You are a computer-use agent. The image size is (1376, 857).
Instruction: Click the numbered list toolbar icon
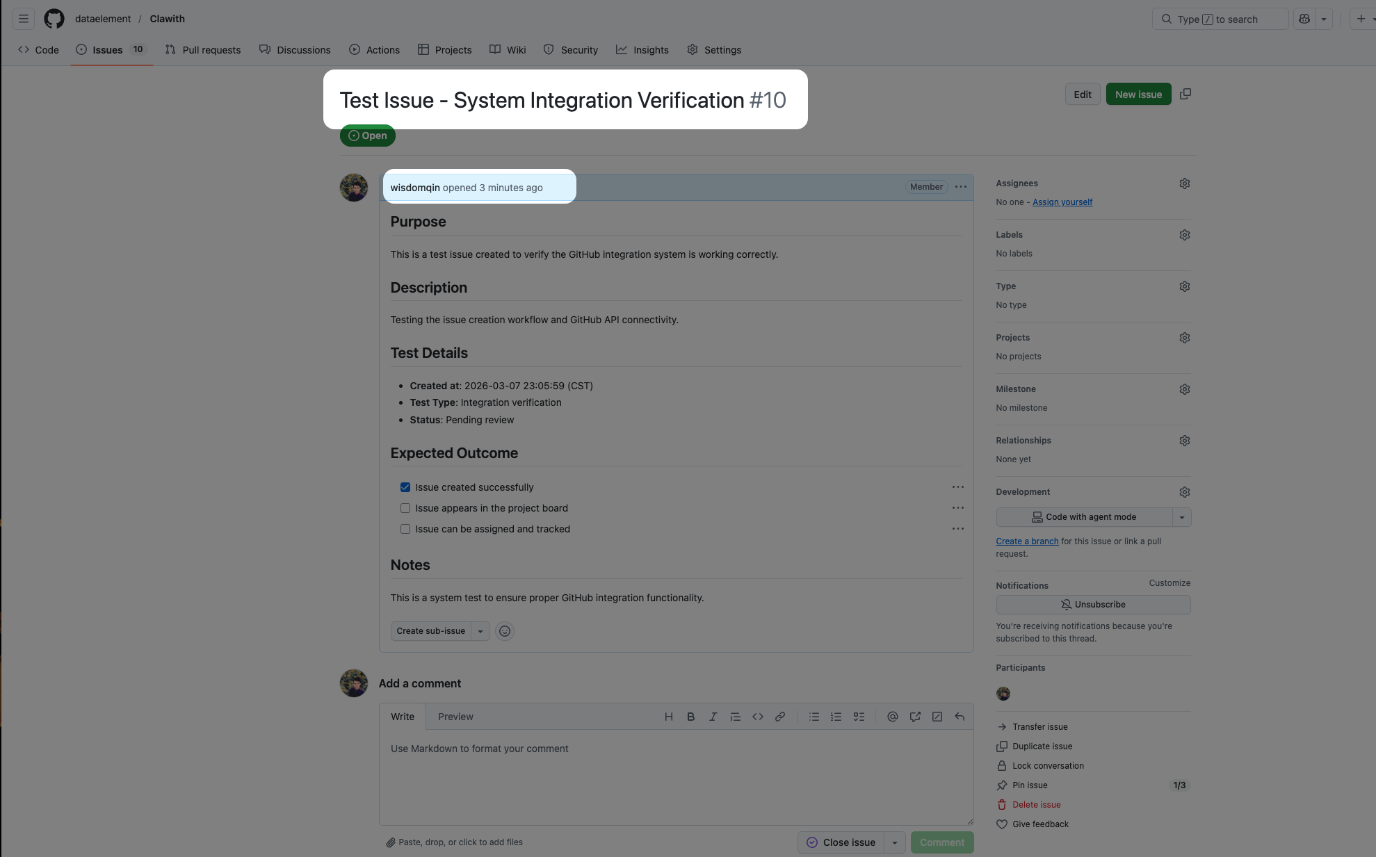[836, 717]
